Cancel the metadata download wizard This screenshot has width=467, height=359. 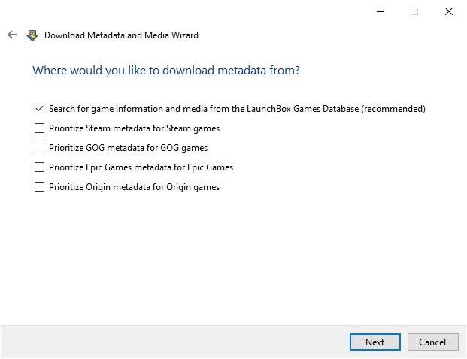tap(432, 342)
